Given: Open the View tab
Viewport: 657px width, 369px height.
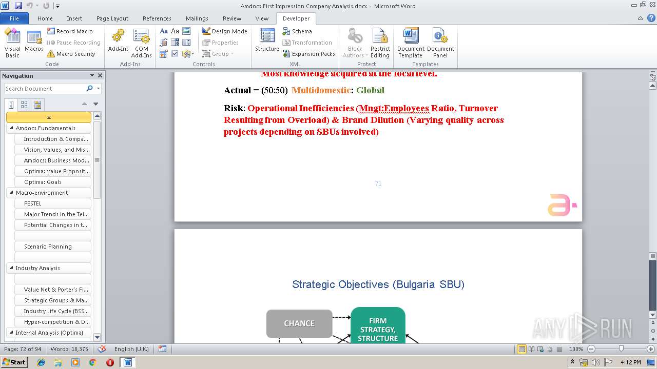Looking at the screenshot, I should [x=262, y=18].
